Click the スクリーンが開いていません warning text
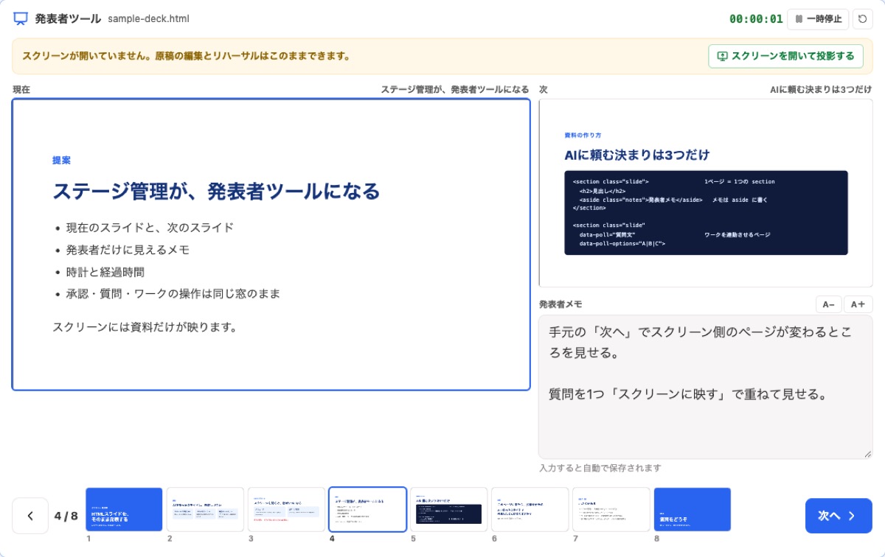The width and height of the screenshot is (885, 557). [x=186, y=56]
